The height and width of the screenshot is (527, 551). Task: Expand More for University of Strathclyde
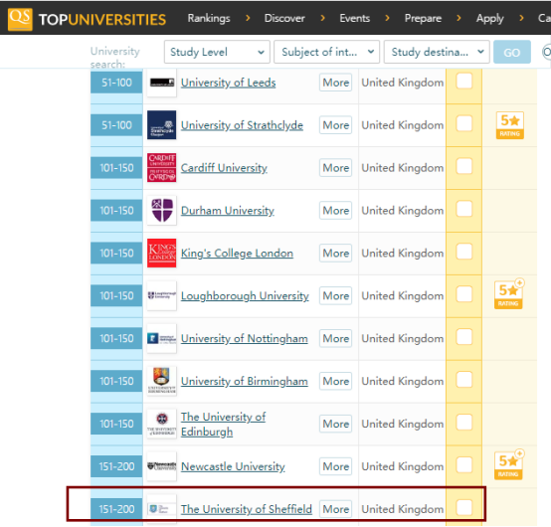(335, 125)
